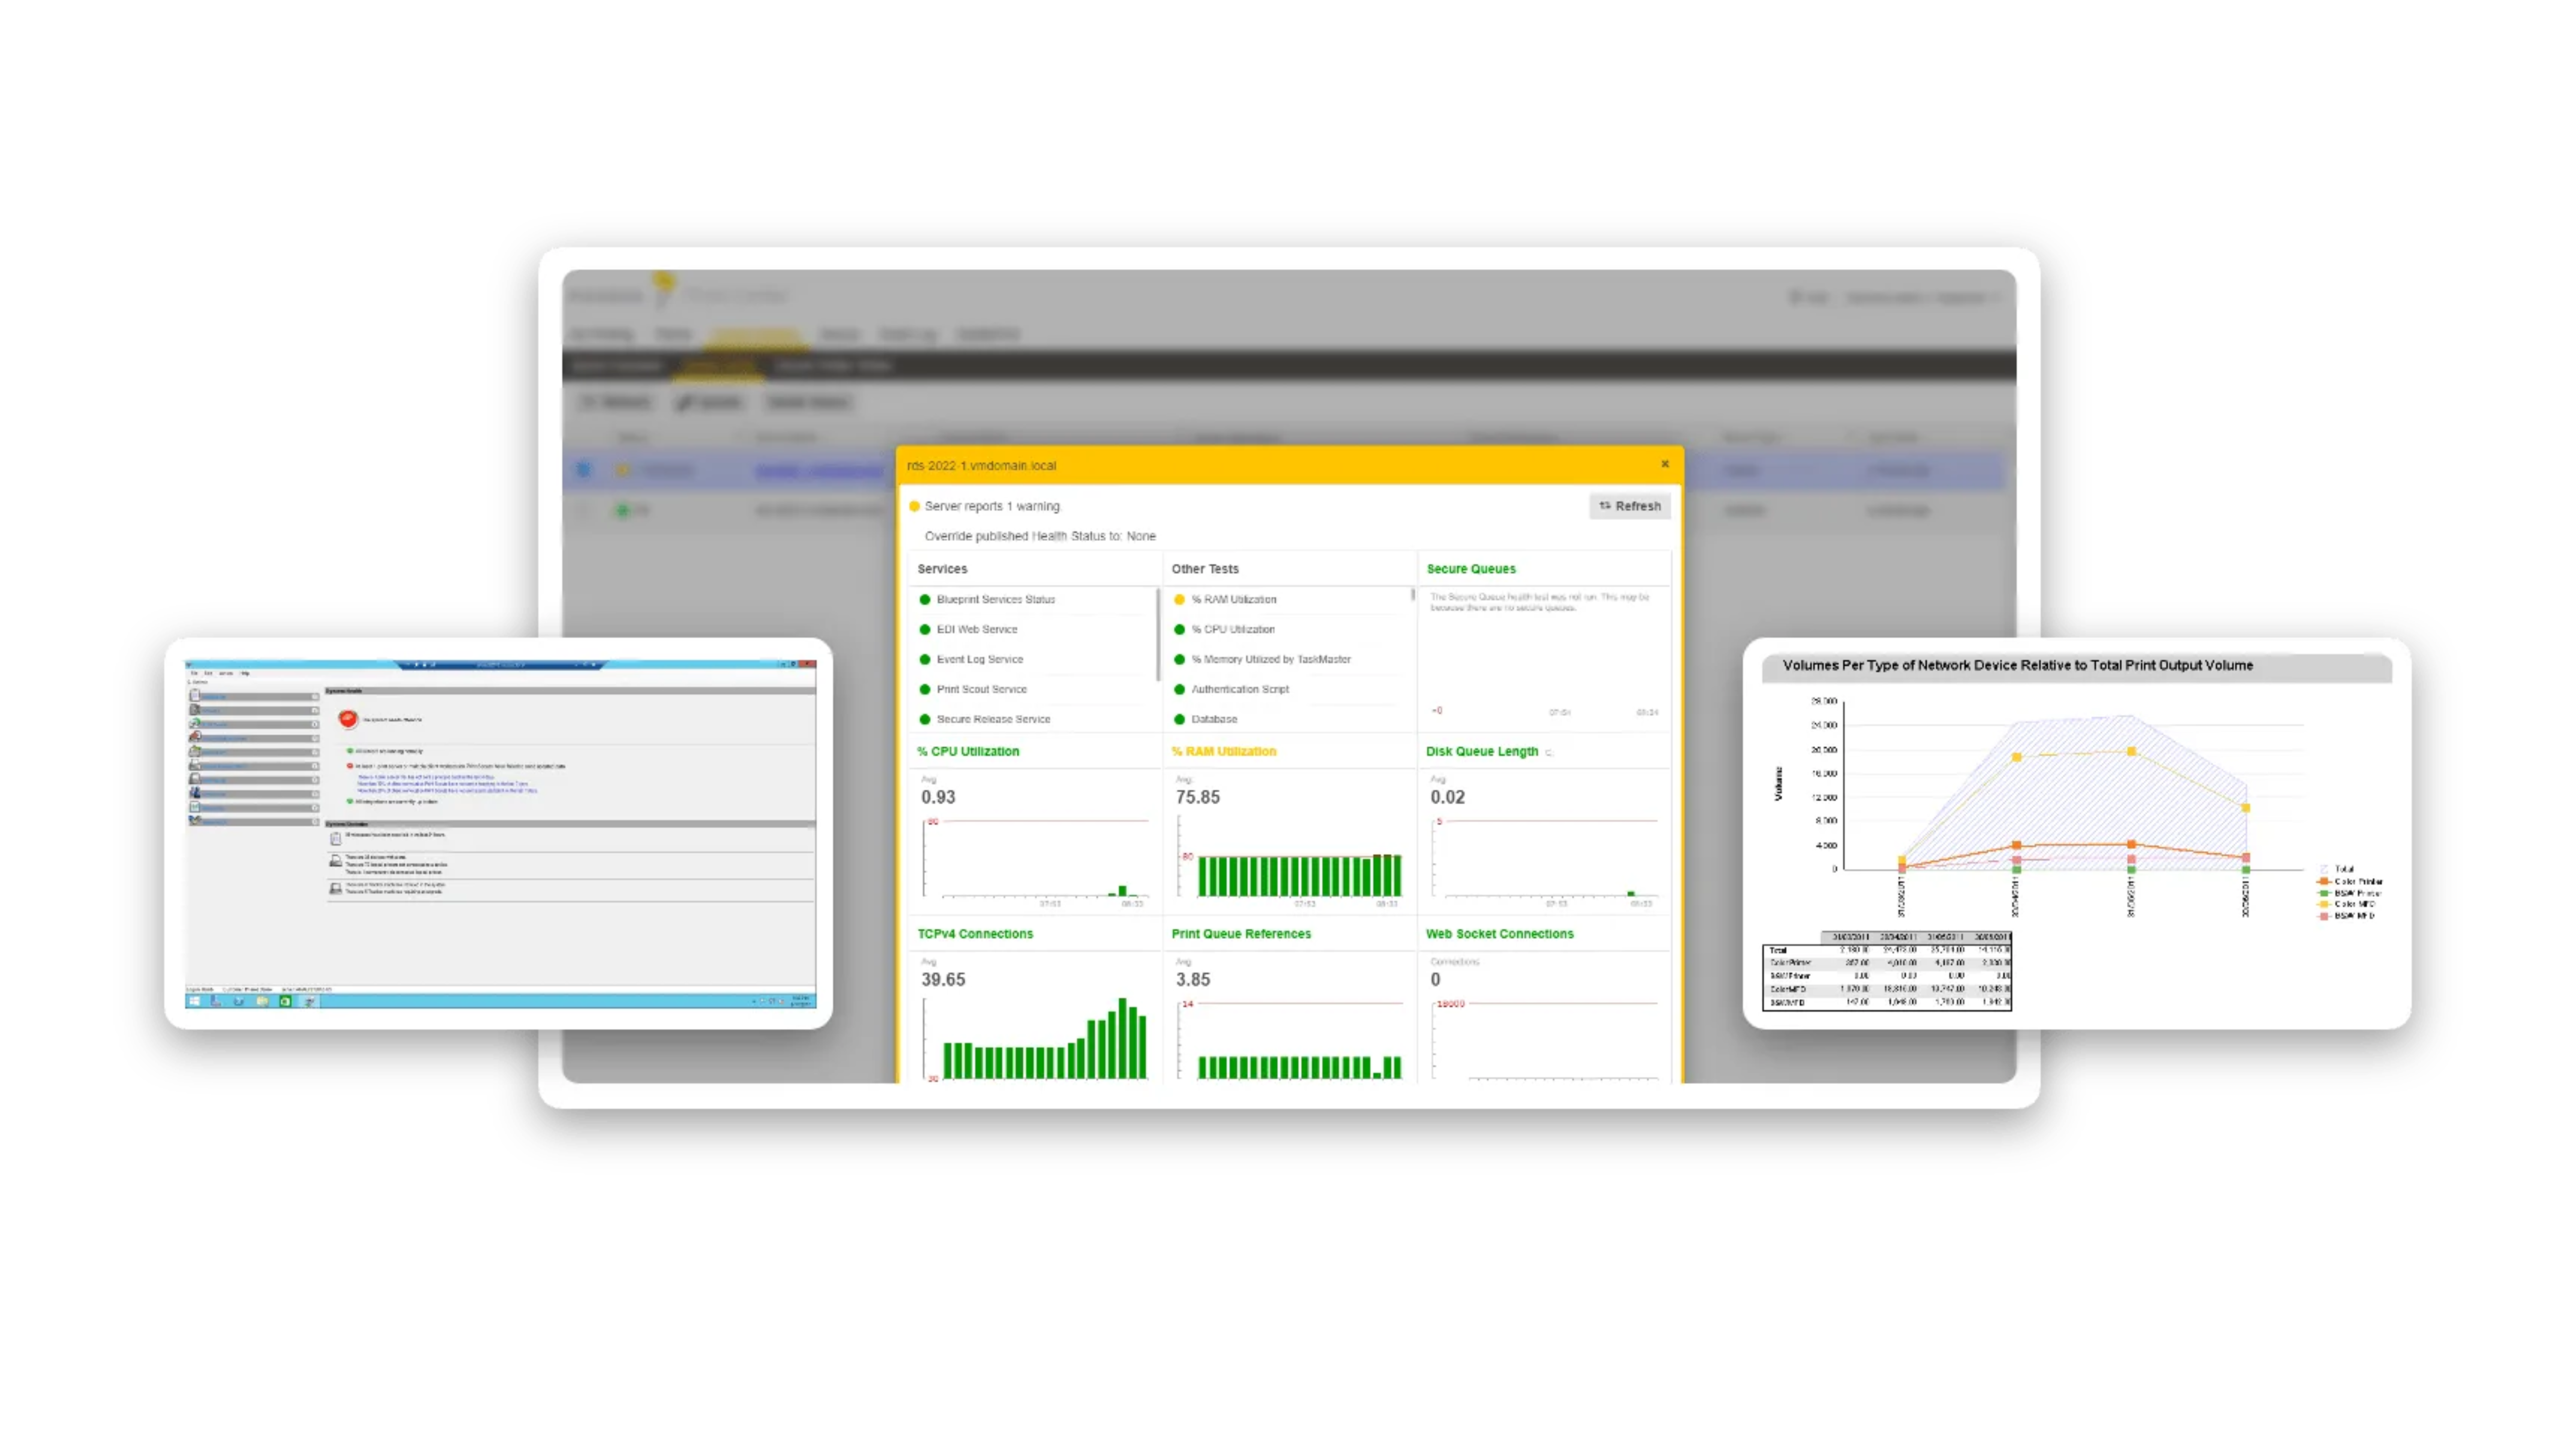This screenshot has height=1449, width=2576.
Task: Open Secure Queues heading link
Action: point(1470,569)
